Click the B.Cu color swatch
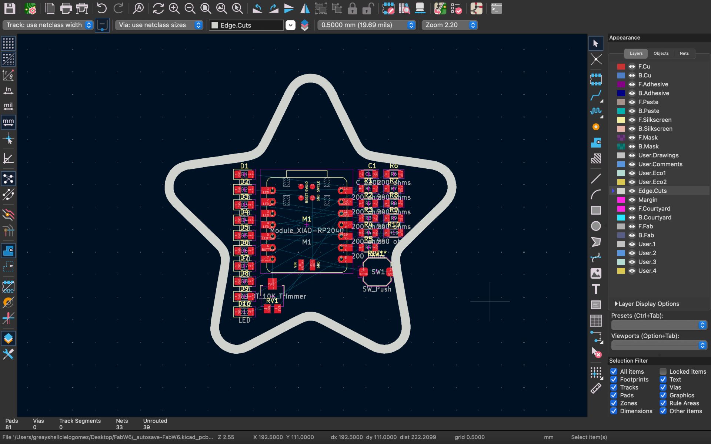711x444 pixels. point(621,75)
